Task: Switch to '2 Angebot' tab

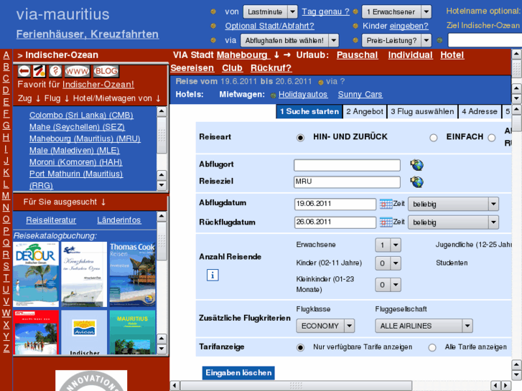Action: [x=365, y=111]
